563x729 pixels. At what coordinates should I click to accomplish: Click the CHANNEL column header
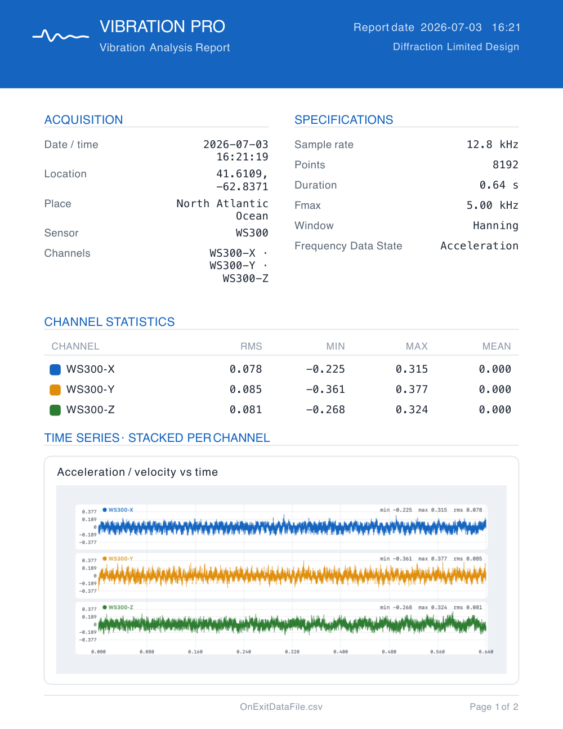tap(75, 346)
